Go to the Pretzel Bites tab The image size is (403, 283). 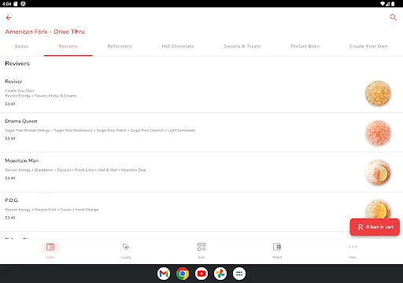(305, 46)
